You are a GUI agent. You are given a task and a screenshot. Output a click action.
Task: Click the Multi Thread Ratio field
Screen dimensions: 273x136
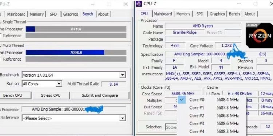tap(114, 84)
